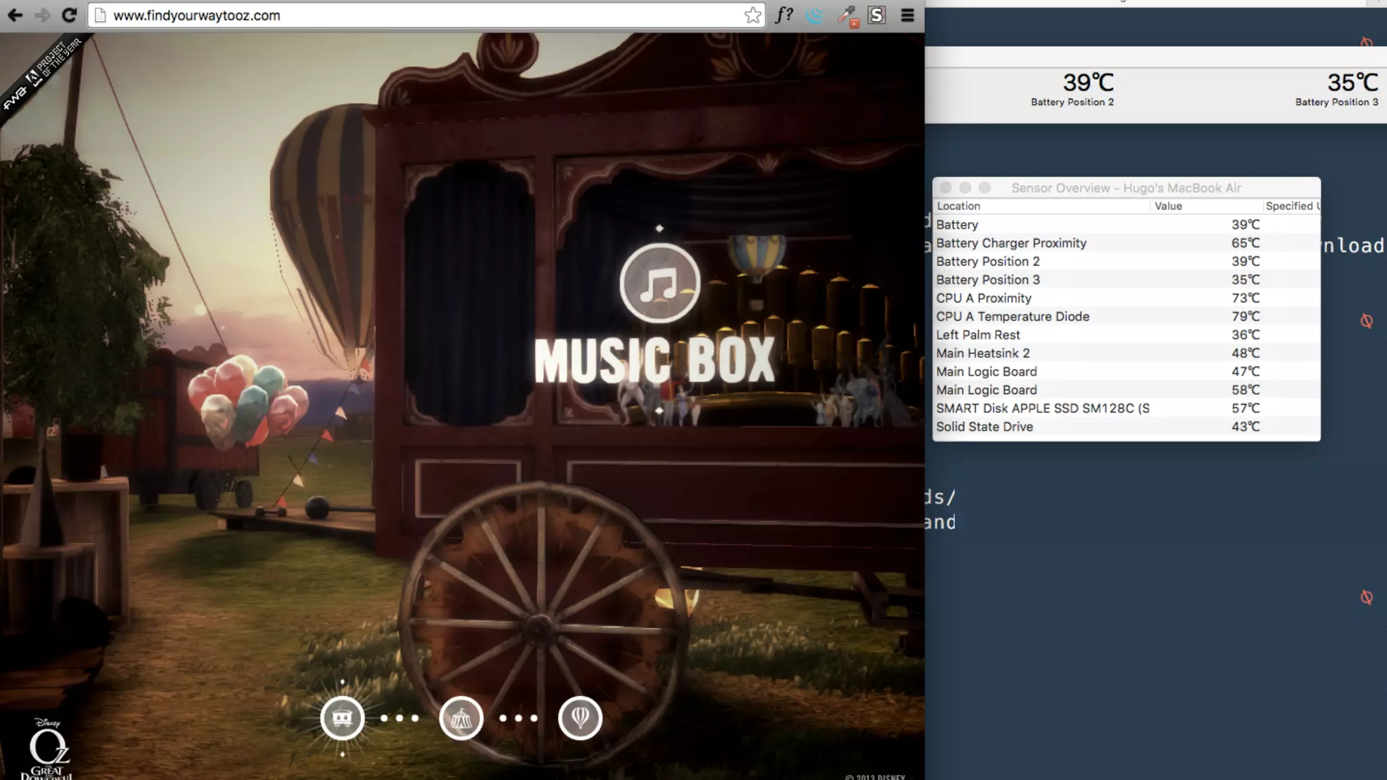Select Battery Position 2 table row
Screen dimensions: 1387x780
point(1126,261)
